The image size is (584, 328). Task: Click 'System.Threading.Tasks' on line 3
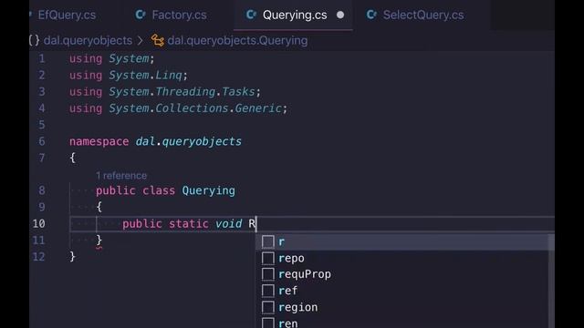[182, 91]
